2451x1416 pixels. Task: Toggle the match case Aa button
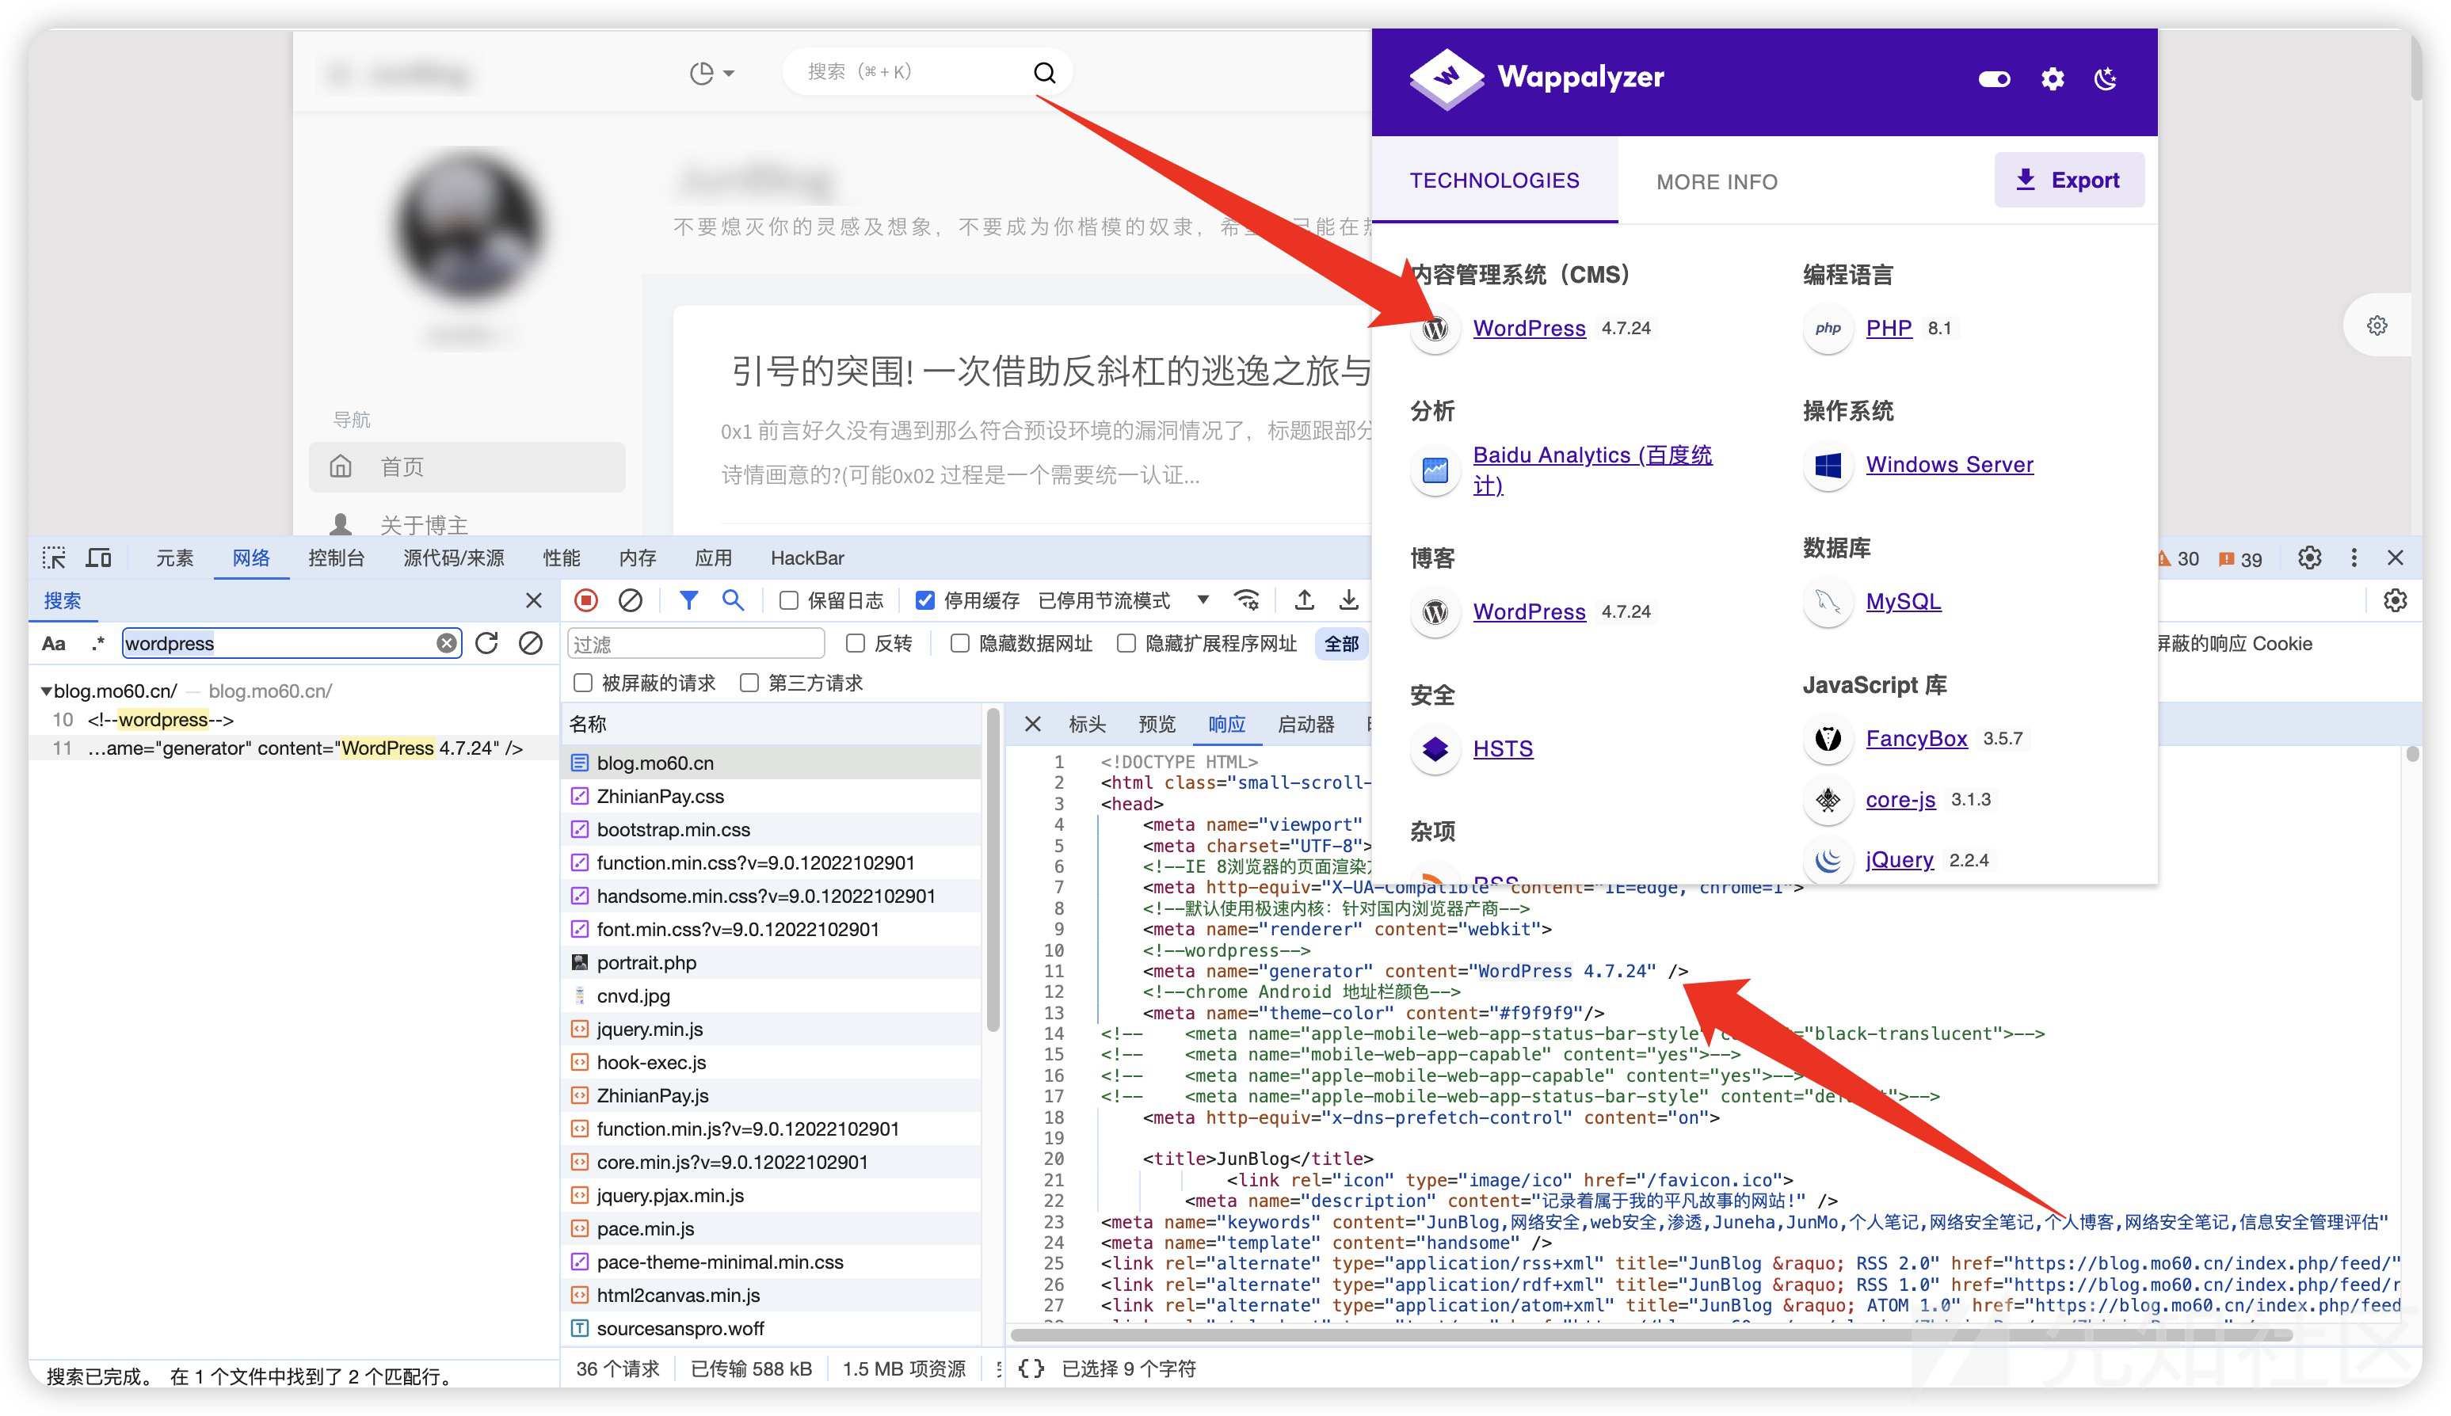pyautogui.click(x=54, y=644)
